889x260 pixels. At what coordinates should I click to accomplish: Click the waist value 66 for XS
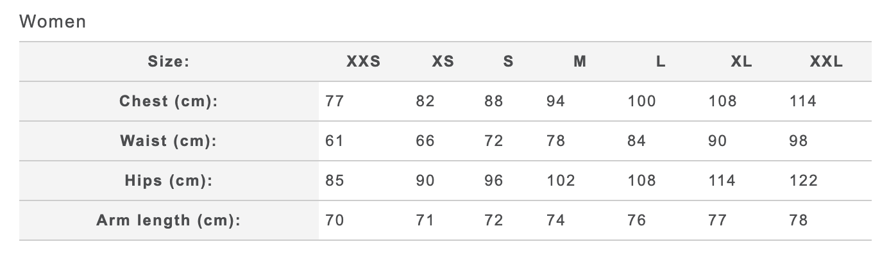425,141
